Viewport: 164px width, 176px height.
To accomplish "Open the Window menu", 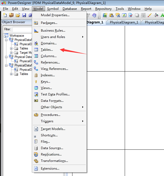I will coord(134,9).
